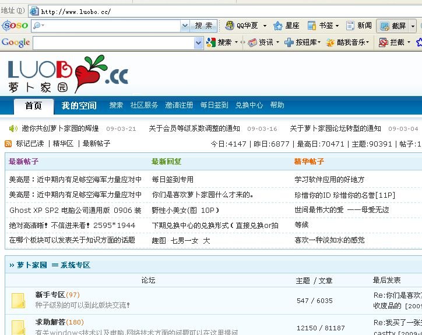422x335 pixels.
Task: Open the 社区服务 navigation item
Action: [144, 105]
